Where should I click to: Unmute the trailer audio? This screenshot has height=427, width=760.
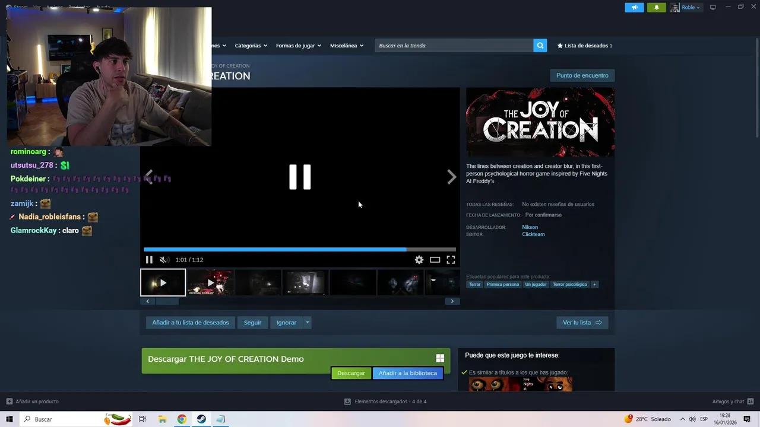(164, 260)
